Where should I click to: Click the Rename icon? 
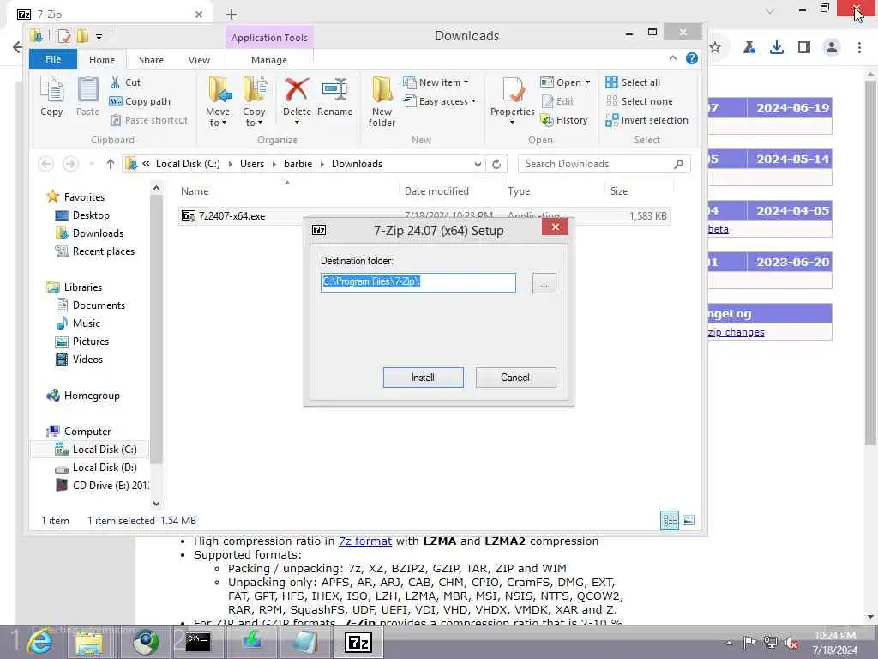click(x=335, y=89)
